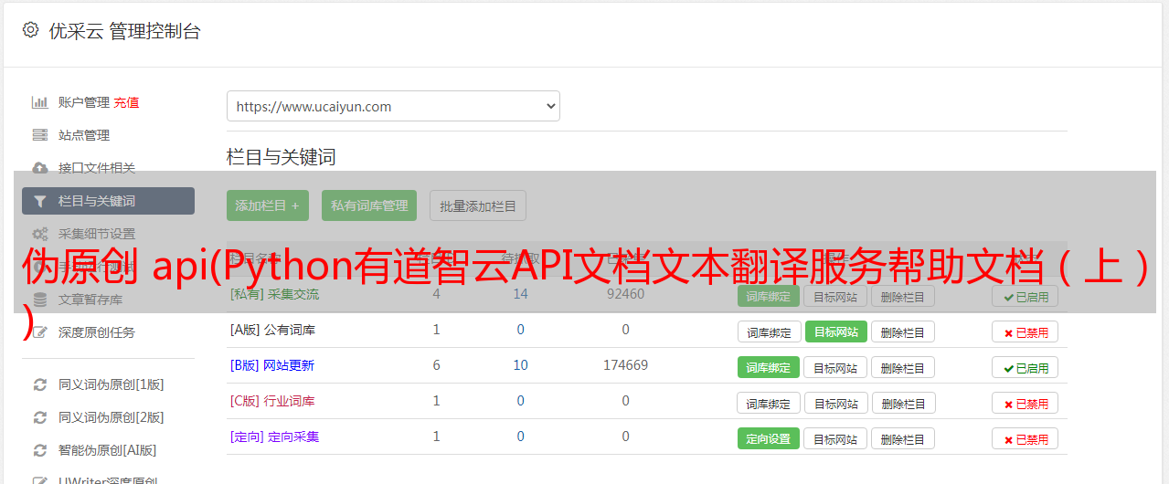Viewport: 1169px width, 484px height.
Task: Open 采集细节设置 in the sidebar
Action: [97, 234]
